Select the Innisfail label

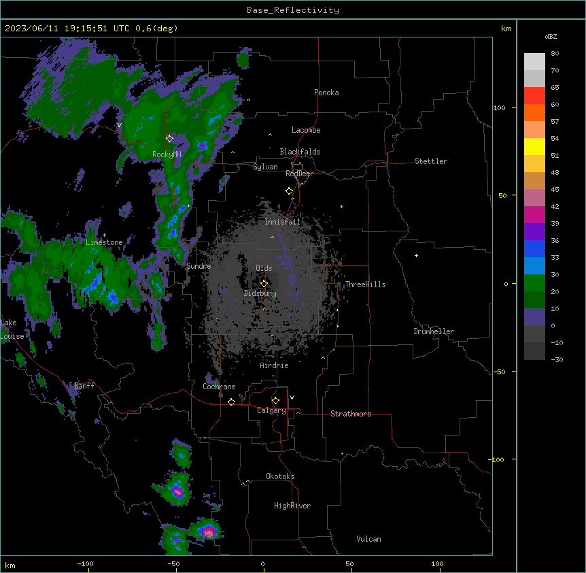click(x=282, y=222)
